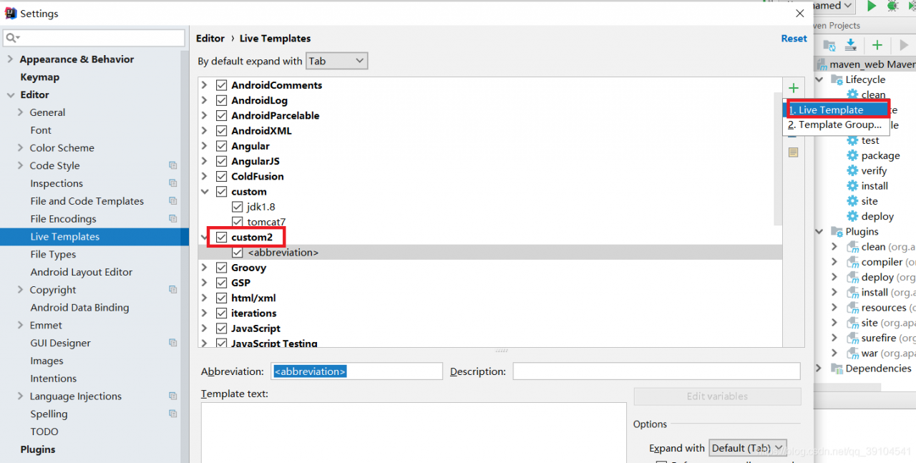Expand the html/xml template group

click(x=205, y=298)
